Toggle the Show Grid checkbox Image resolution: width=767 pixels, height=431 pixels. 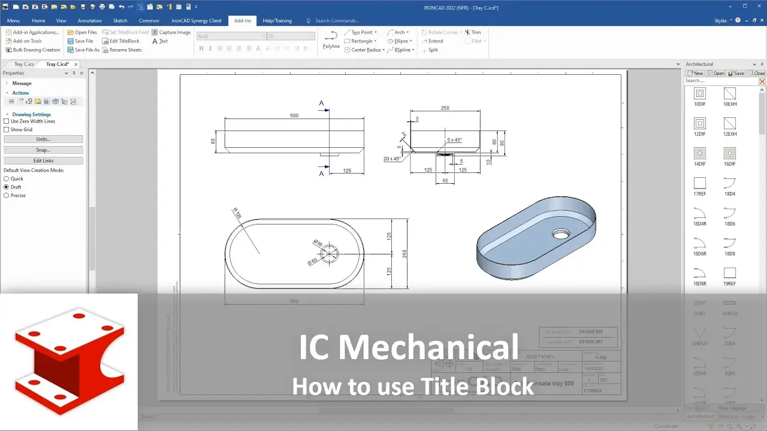click(x=7, y=129)
